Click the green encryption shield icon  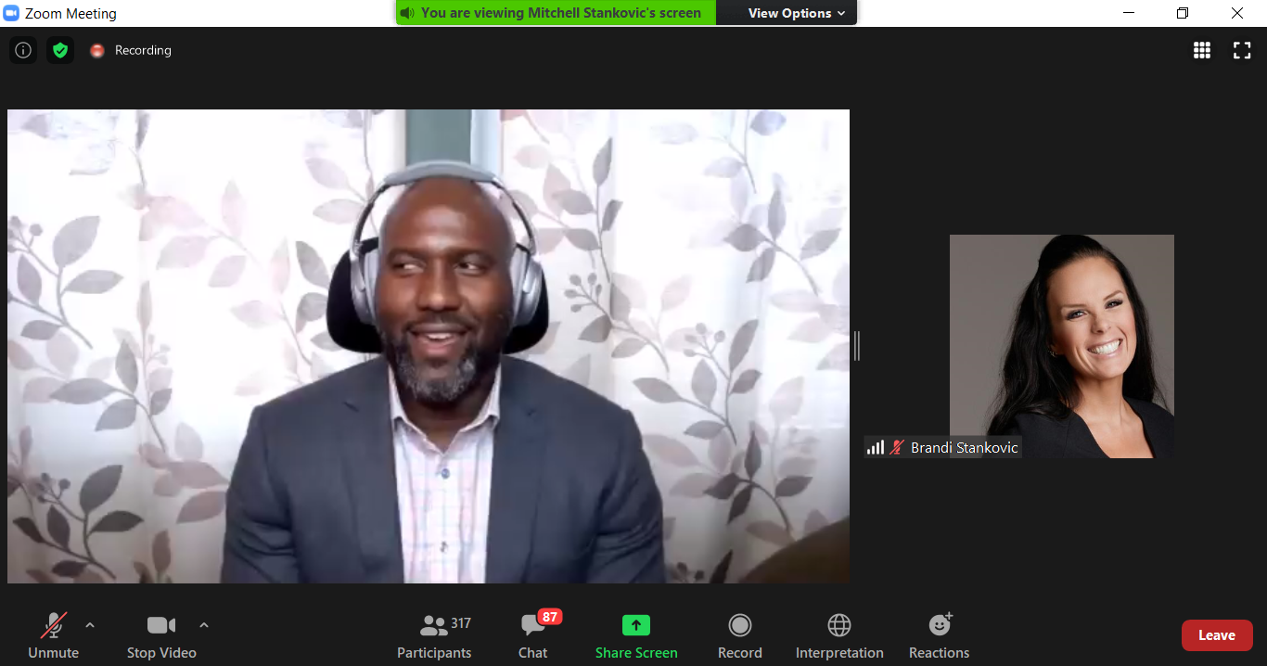click(60, 50)
